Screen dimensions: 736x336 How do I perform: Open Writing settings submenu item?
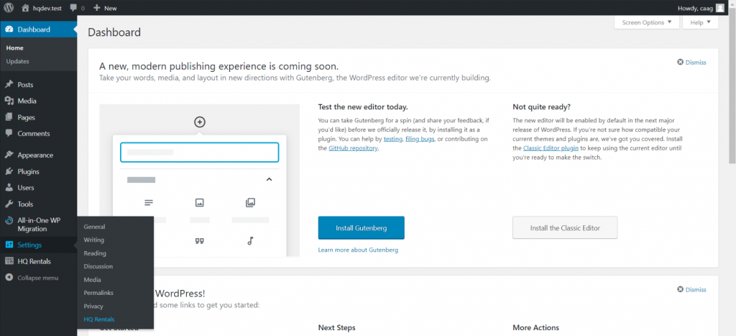94,240
